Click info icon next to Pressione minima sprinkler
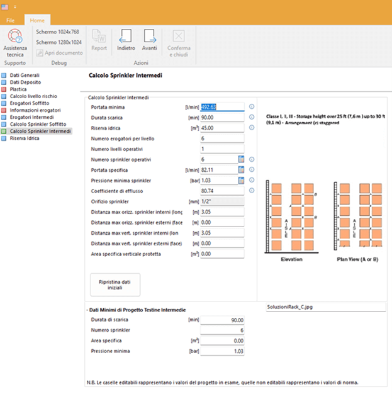This screenshot has width=392, height=399. pyautogui.click(x=252, y=180)
